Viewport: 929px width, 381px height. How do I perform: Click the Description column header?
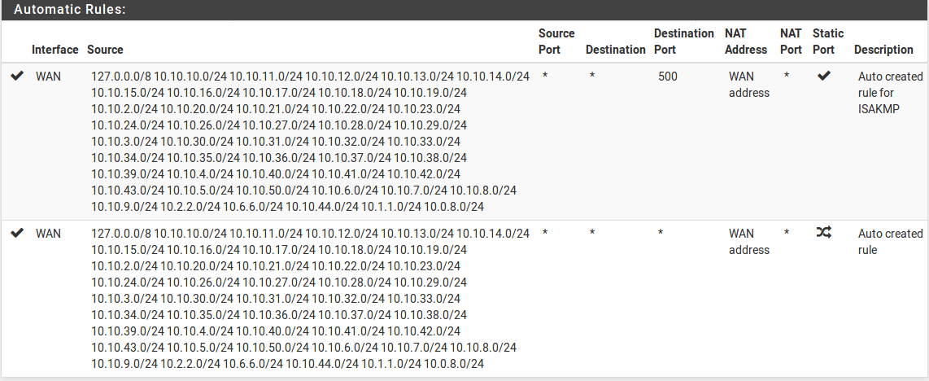click(x=883, y=50)
